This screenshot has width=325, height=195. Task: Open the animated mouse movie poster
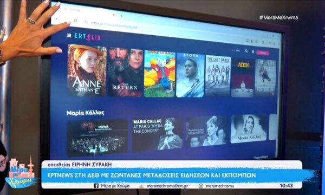[x=160, y=74]
